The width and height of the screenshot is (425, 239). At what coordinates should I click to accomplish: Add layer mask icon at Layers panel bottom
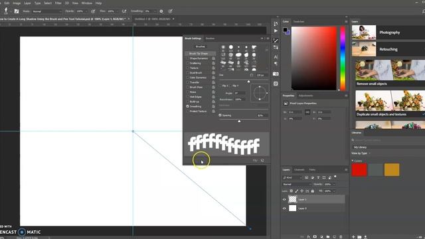tap(315, 237)
